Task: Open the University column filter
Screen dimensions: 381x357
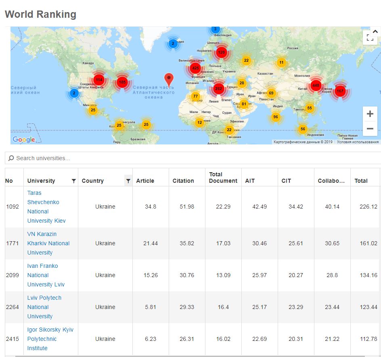Action: point(73,181)
